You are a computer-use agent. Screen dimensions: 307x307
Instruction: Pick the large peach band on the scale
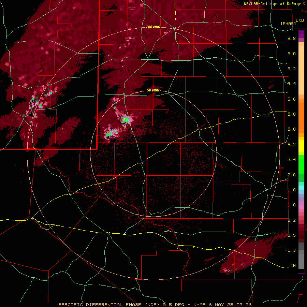point(301,70)
